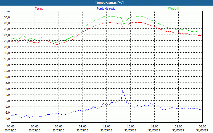Select the green Windchill legend label
The width and height of the screenshot is (213, 133).
point(174,9)
